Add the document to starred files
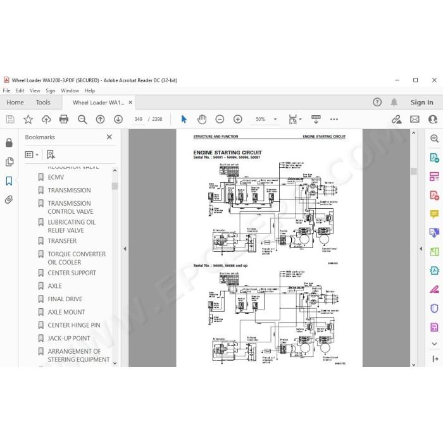443x443 pixels. click(x=28, y=119)
